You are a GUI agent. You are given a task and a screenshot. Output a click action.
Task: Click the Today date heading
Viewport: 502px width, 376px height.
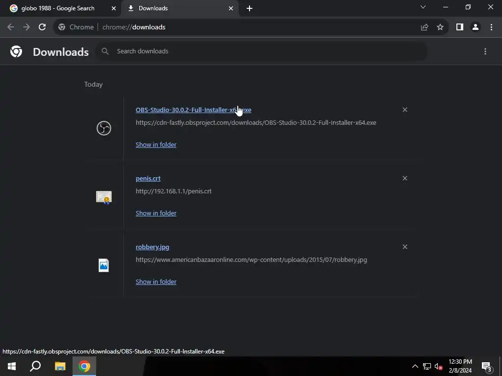pyautogui.click(x=94, y=84)
